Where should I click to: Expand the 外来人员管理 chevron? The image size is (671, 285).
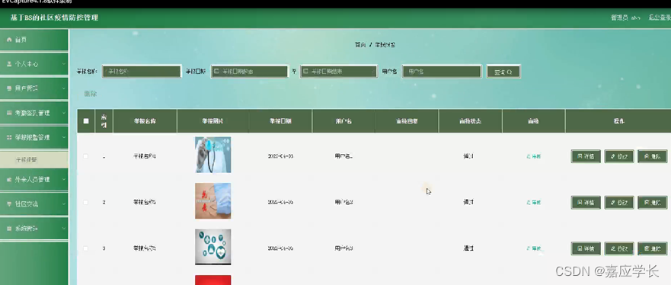click(x=63, y=180)
